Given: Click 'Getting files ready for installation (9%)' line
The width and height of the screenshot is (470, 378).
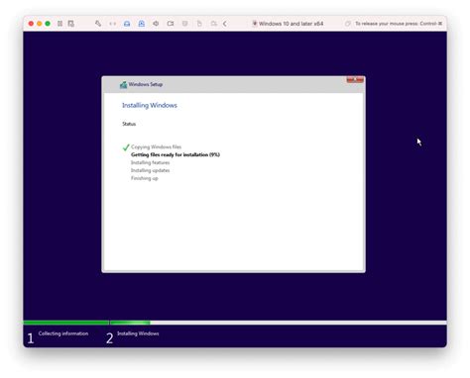Looking at the screenshot, I should point(176,154).
